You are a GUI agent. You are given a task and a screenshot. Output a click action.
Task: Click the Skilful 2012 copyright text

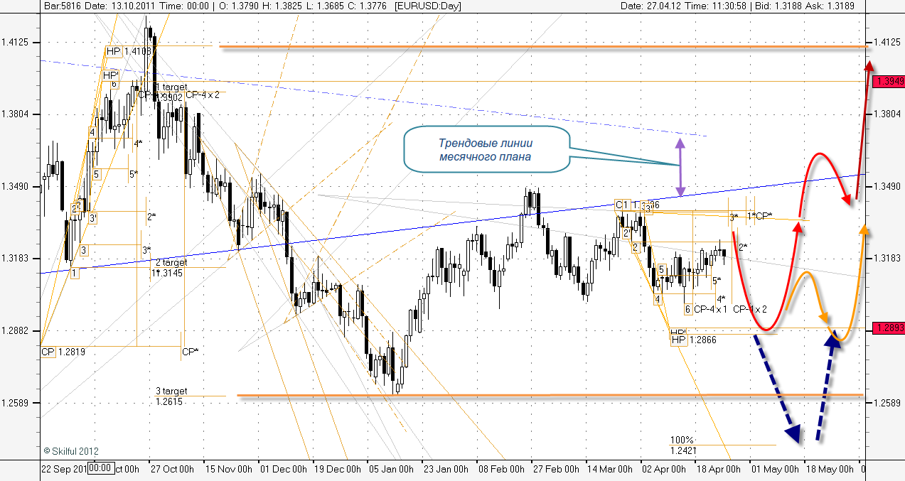(71, 451)
